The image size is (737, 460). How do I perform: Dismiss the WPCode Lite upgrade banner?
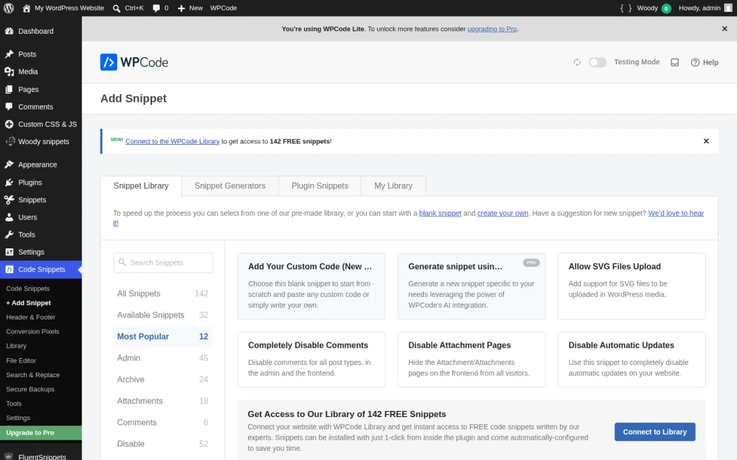pyautogui.click(x=725, y=29)
